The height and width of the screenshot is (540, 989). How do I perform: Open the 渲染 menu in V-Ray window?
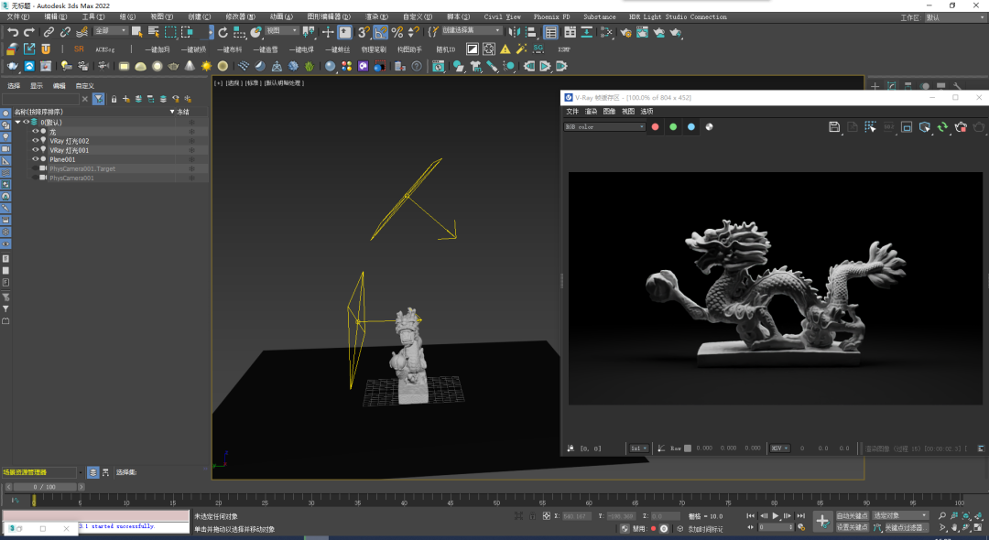pos(591,111)
